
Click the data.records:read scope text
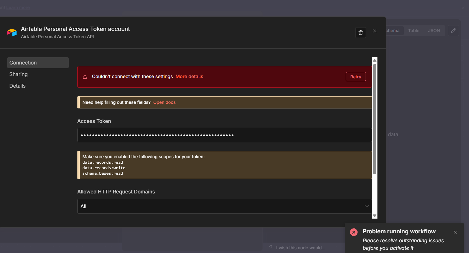[x=103, y=162]
